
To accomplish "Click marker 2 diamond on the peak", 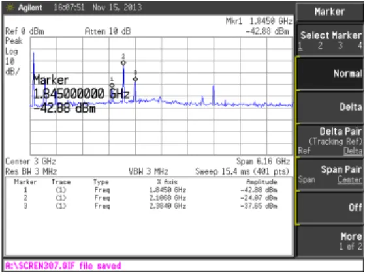I will click(x=123, y=63).
